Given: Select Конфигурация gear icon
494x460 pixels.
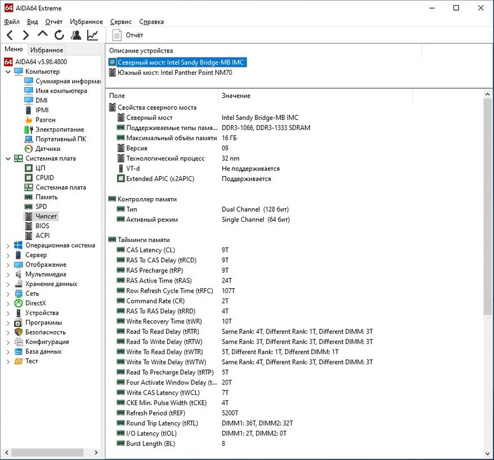Looking at the screenshot, I should 19,342.
